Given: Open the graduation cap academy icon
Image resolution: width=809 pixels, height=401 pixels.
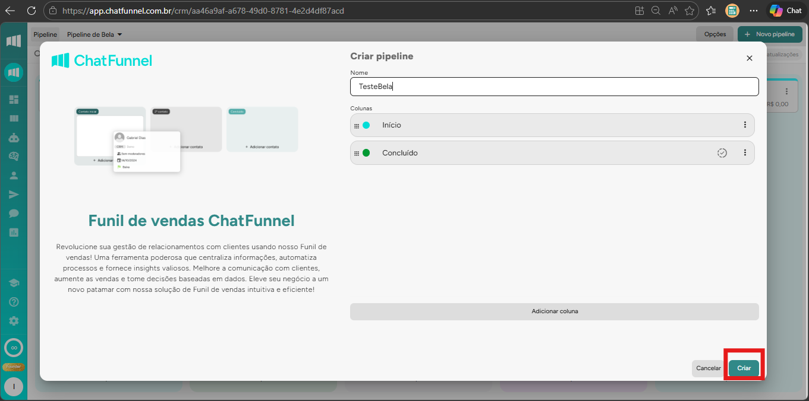Looking at the screenshot, I should pyautogui.click(x=14, y=283).
